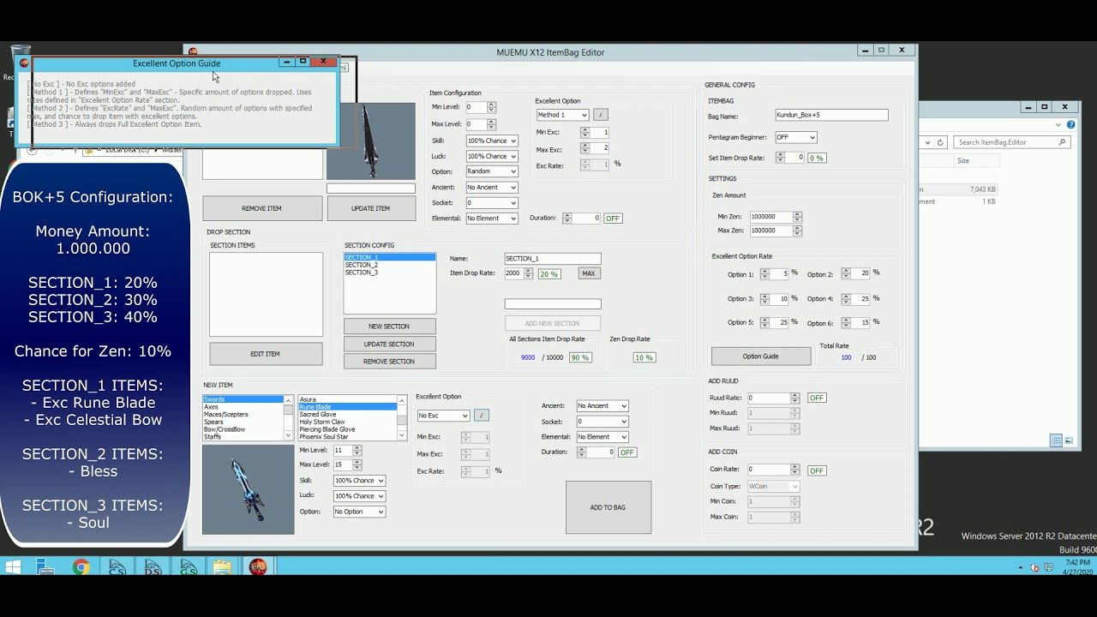Adjust the Ruud Rate stepper
The height and width of the screenshot is (617, 1097).
pyautogui.click(x=794, y=398)
